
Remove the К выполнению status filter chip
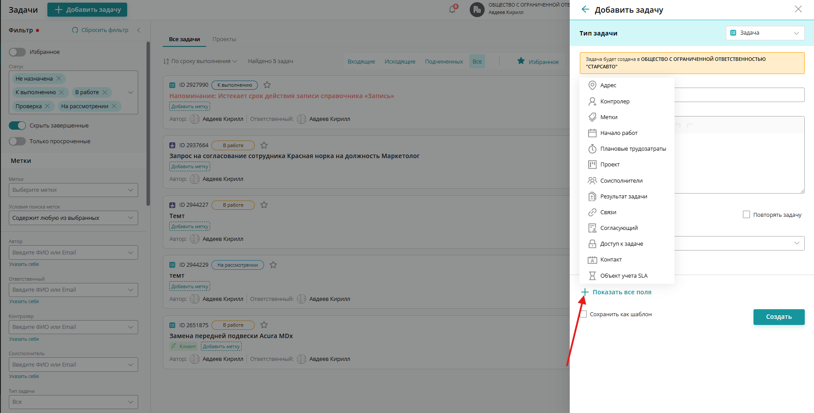click(x=61, y=92)
